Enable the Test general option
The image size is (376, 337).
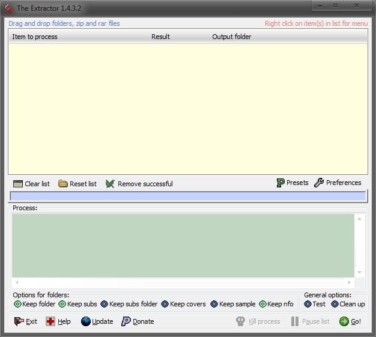315,304
